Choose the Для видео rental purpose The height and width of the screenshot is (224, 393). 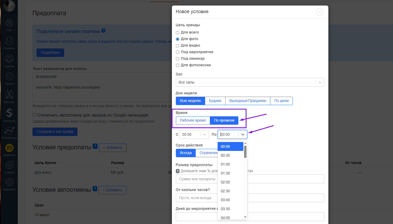177,46
